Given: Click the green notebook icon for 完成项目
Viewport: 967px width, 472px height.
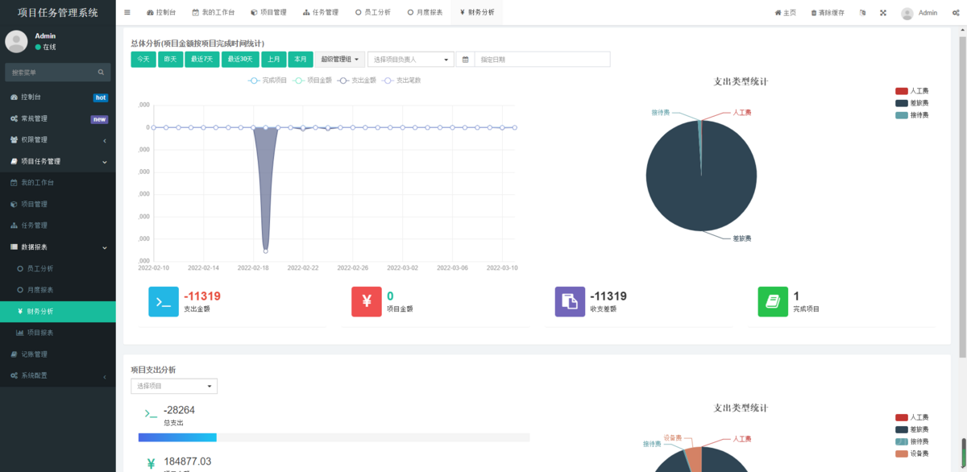Looking at the screenshot, I should coord(772,301).
